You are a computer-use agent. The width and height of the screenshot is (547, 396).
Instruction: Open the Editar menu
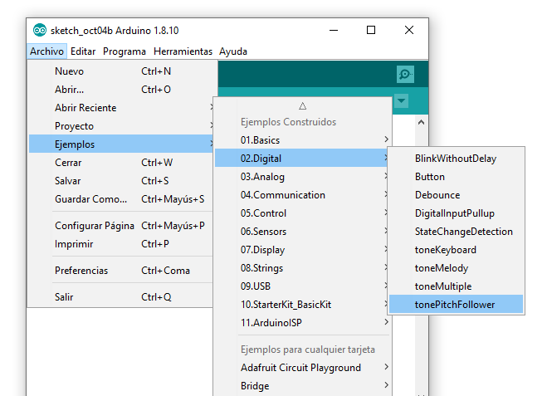(x=83, y=51)
